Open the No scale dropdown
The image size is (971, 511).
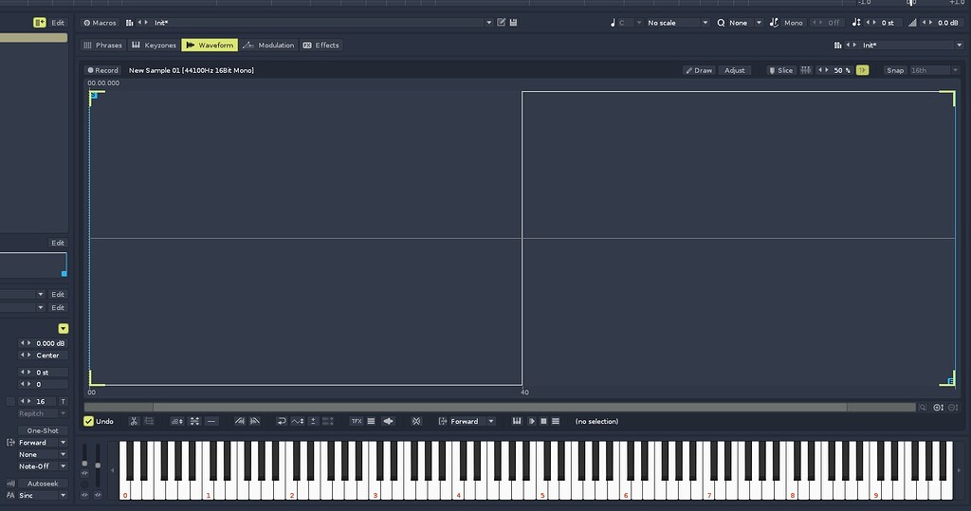pyautogui.click(x=677, y=23)
